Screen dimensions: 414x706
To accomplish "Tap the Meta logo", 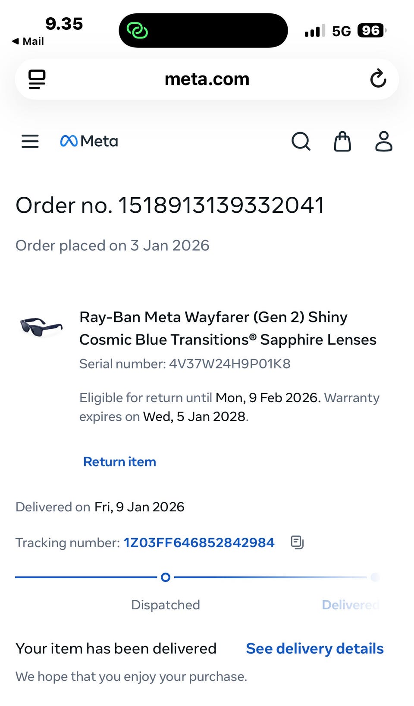I will coord(89,141).
